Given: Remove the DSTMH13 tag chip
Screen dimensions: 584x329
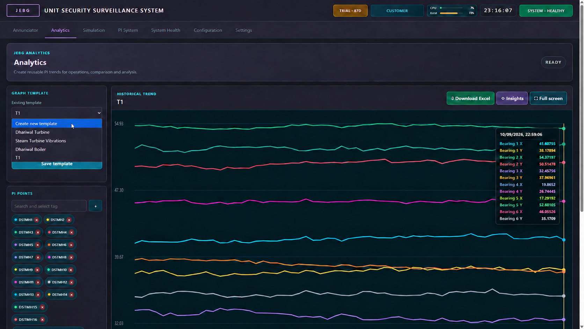Looking at the screenshot, I should 38,295.
